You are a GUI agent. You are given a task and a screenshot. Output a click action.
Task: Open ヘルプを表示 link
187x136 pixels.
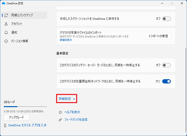click(x=72, y=112)
